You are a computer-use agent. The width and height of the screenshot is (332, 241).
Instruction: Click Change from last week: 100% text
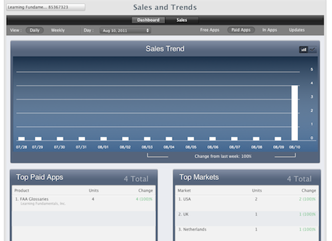[x=223, y=157]
